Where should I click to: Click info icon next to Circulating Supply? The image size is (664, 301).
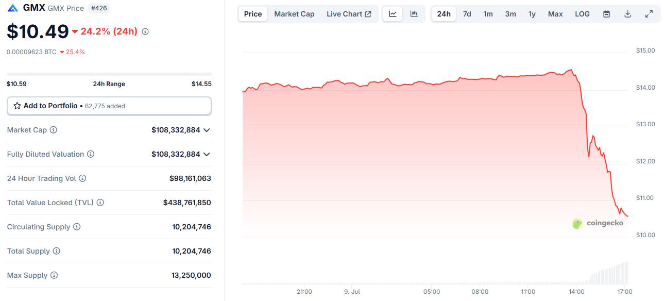click(77, 227)
